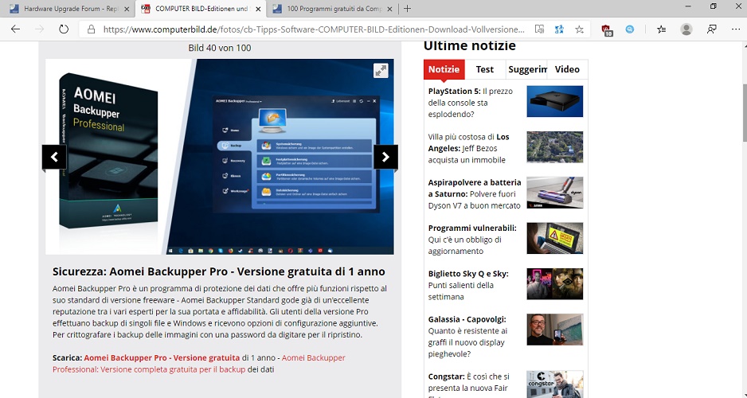Click the computerbild.de address bar URL
Viewport: 747px width, 398px height.
coord(314,29)
